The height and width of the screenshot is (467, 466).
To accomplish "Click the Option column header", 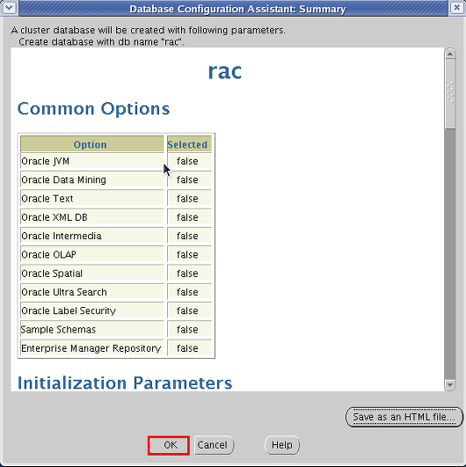I will [92, 144].
